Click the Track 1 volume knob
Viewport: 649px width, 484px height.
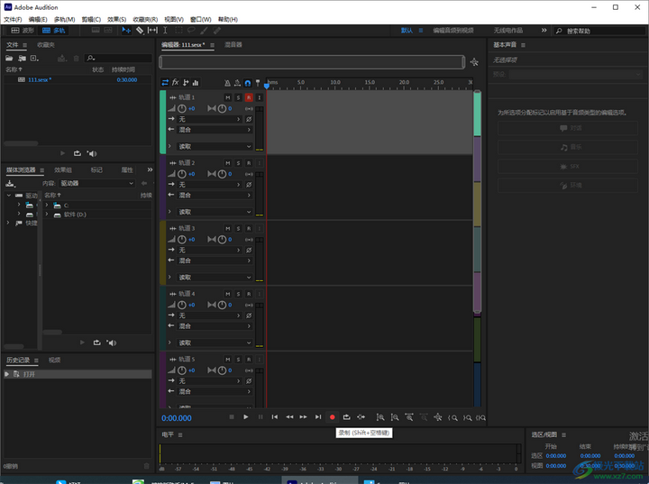(x=182, y=108)
